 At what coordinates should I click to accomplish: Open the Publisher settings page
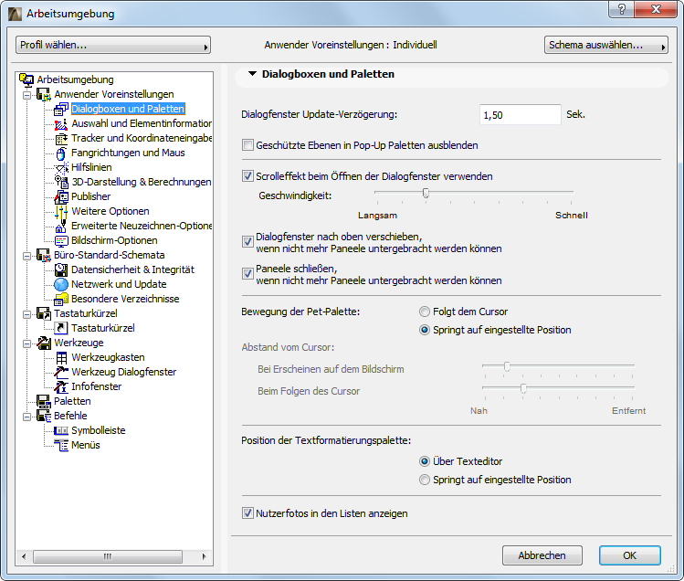pos(90,196)
